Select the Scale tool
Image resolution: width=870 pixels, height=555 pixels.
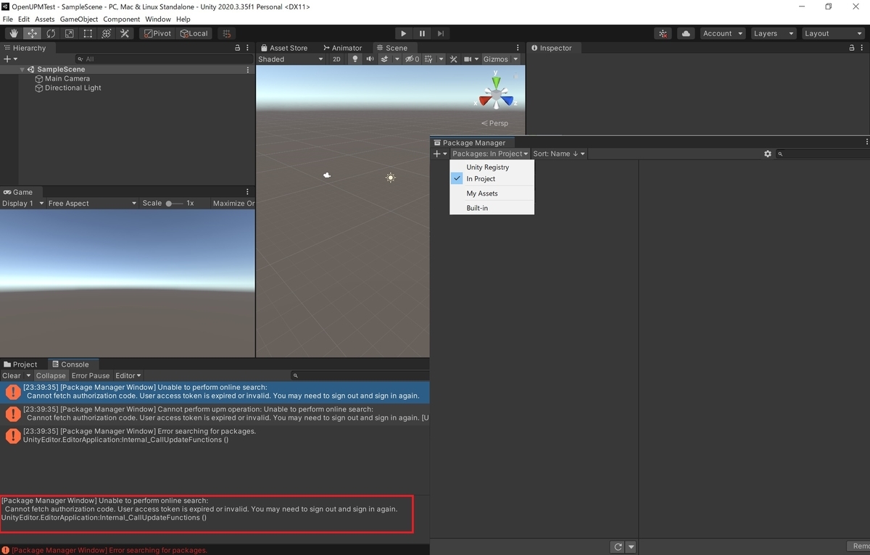pos(69,33)
